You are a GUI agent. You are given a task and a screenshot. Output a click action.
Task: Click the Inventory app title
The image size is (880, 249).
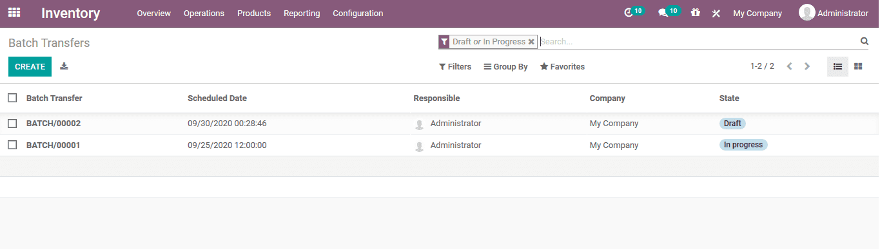[71, 13]
